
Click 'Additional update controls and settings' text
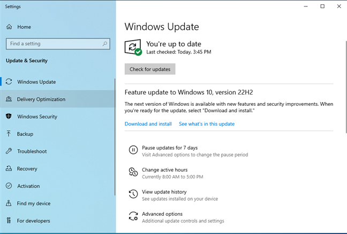coord(183,221)
